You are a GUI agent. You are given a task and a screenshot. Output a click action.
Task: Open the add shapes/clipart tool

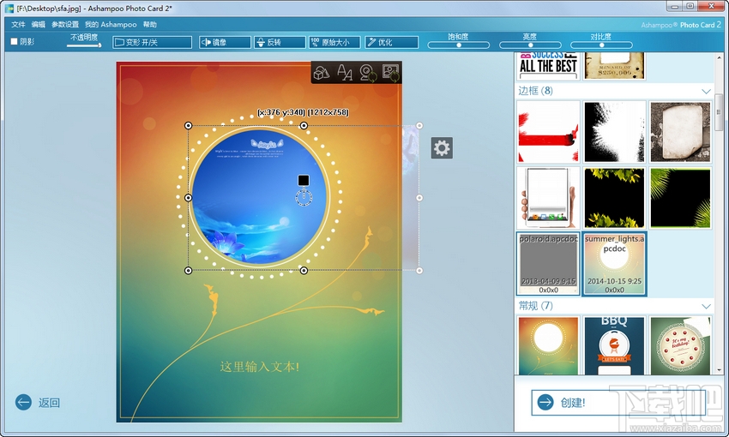click(322, 73)
